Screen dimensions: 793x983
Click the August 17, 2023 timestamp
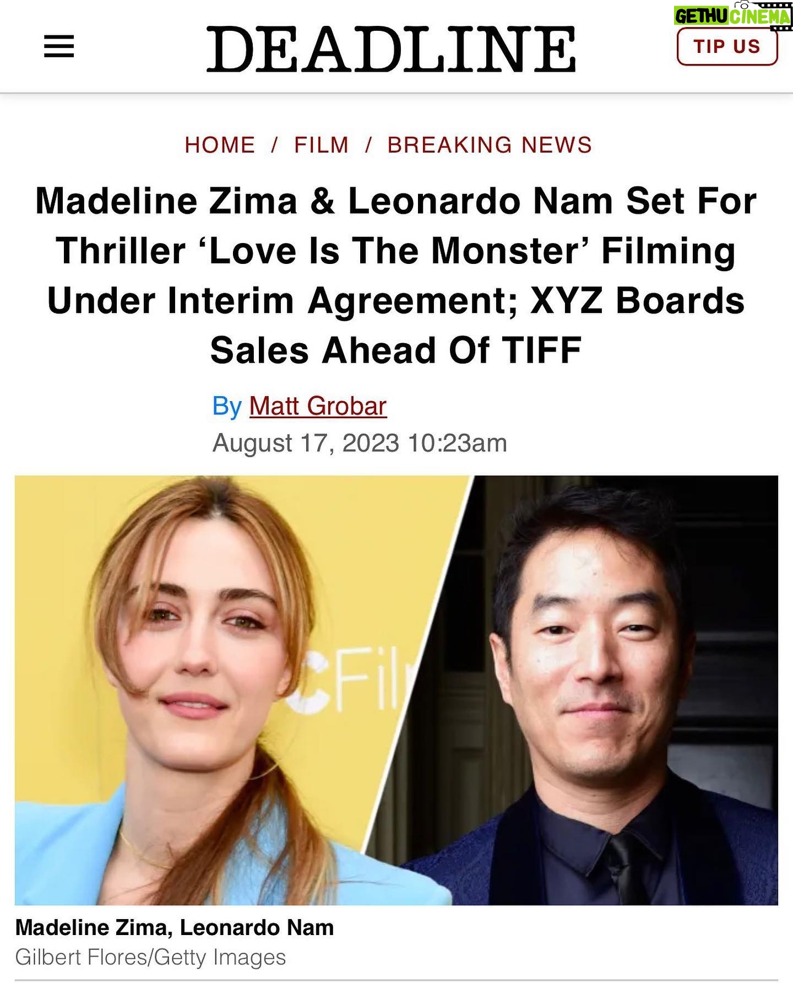point(360,443)
